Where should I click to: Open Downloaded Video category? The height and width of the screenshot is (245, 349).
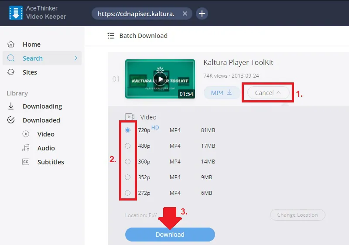[x=46, y=134]
